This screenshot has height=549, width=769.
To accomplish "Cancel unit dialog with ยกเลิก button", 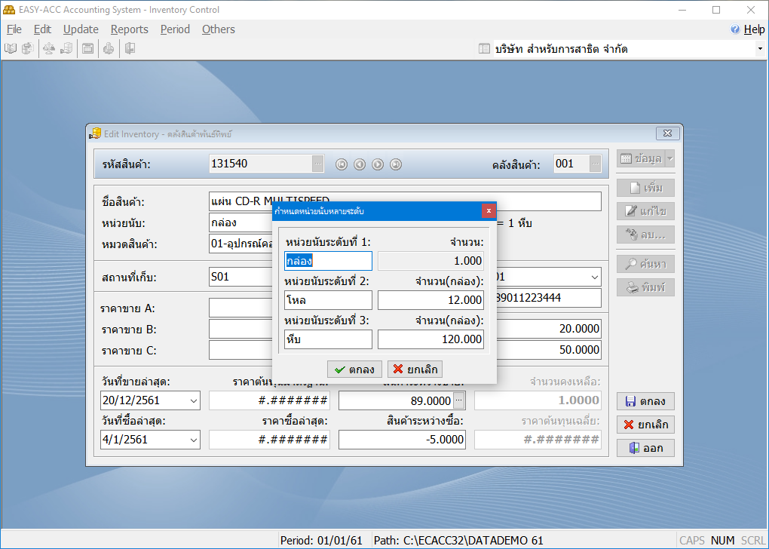I will click(x=414, y=370).
